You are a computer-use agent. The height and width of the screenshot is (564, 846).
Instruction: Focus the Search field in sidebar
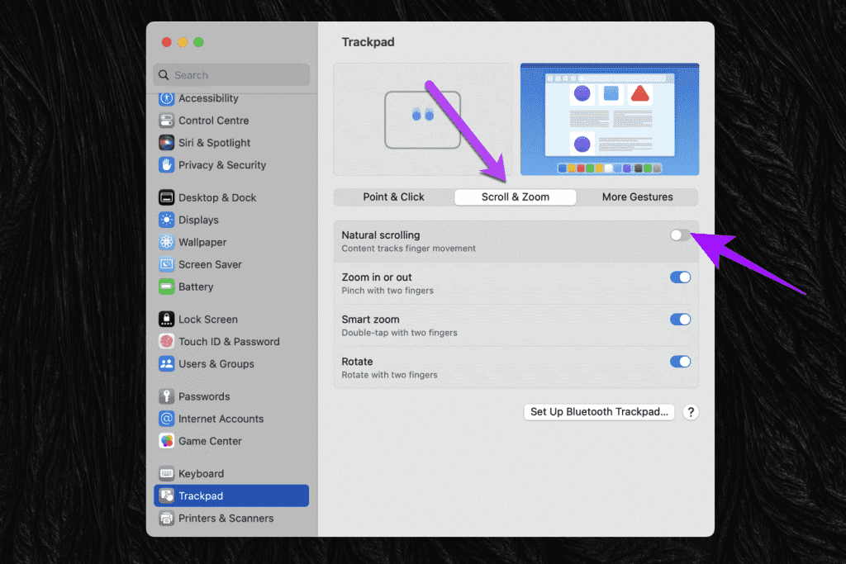pyautogui.click(x=231, y=75)
